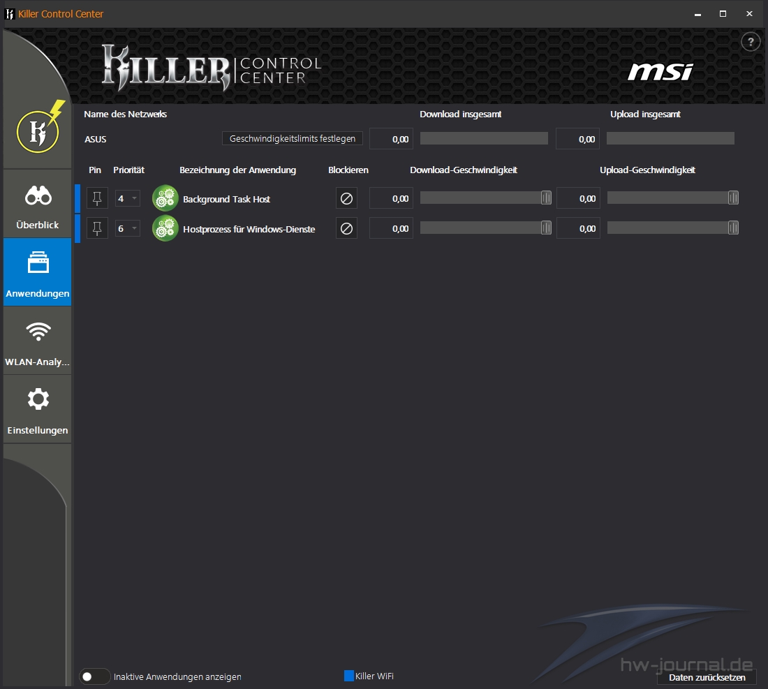The width and height of the screenshot is (768, 689).
Task: Minimize the Killer Control Center window
Action: coord(697,14)
